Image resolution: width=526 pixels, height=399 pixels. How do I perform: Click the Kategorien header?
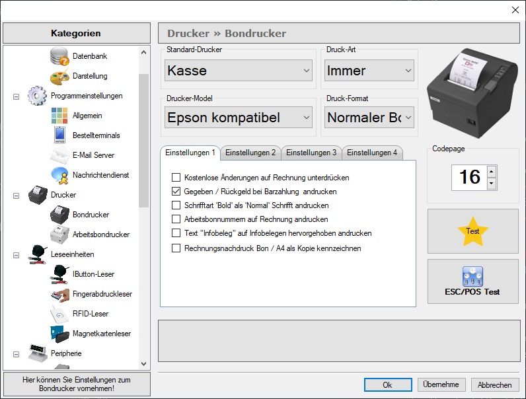[77, 33]
